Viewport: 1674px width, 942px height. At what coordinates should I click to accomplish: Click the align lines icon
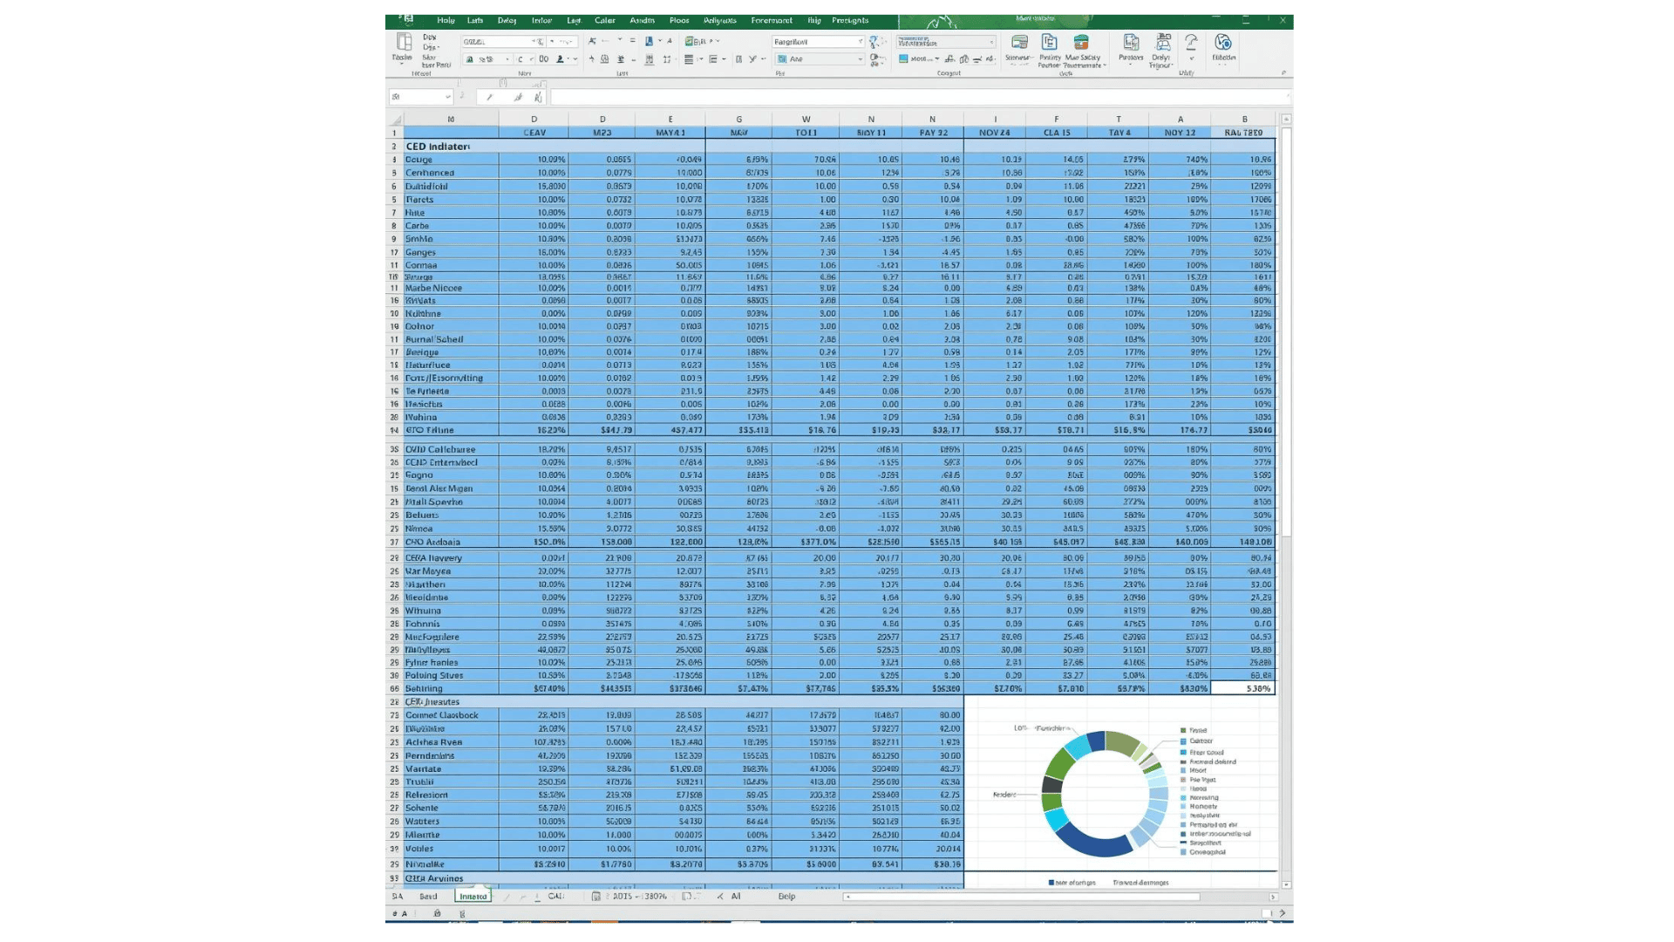[x=689, y=59]
